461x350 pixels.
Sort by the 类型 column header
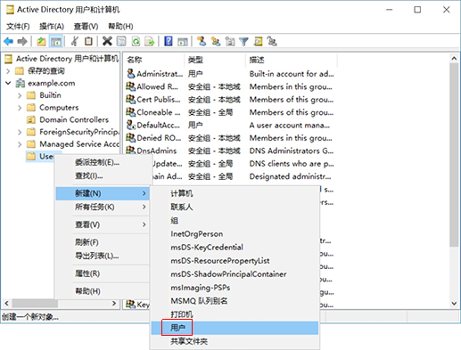[x=215, y=60]
